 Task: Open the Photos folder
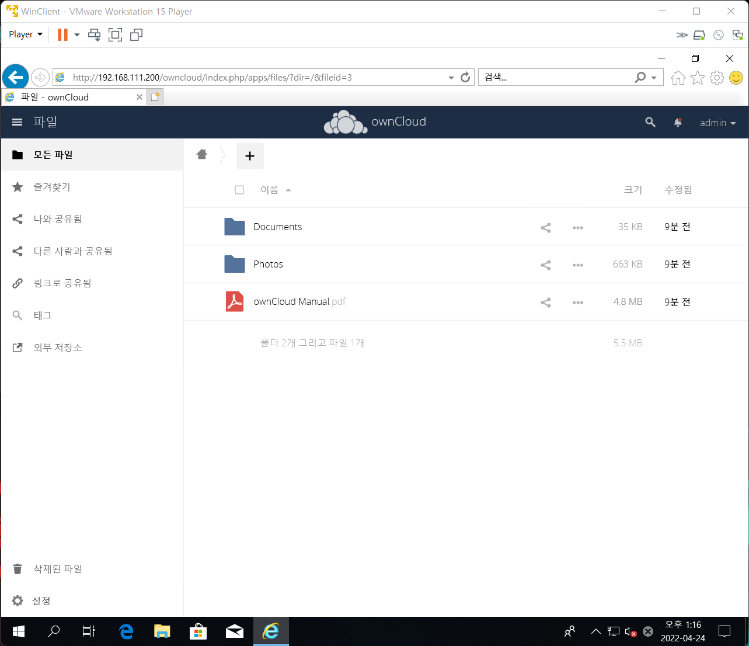pyautogui.click(x=268, y=264)
